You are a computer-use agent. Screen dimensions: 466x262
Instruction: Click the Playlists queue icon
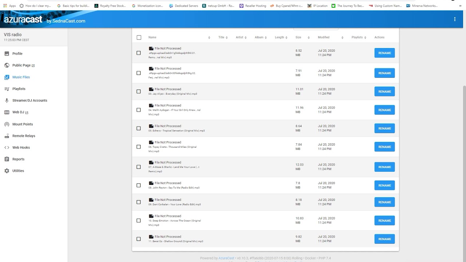click(7, 89)
